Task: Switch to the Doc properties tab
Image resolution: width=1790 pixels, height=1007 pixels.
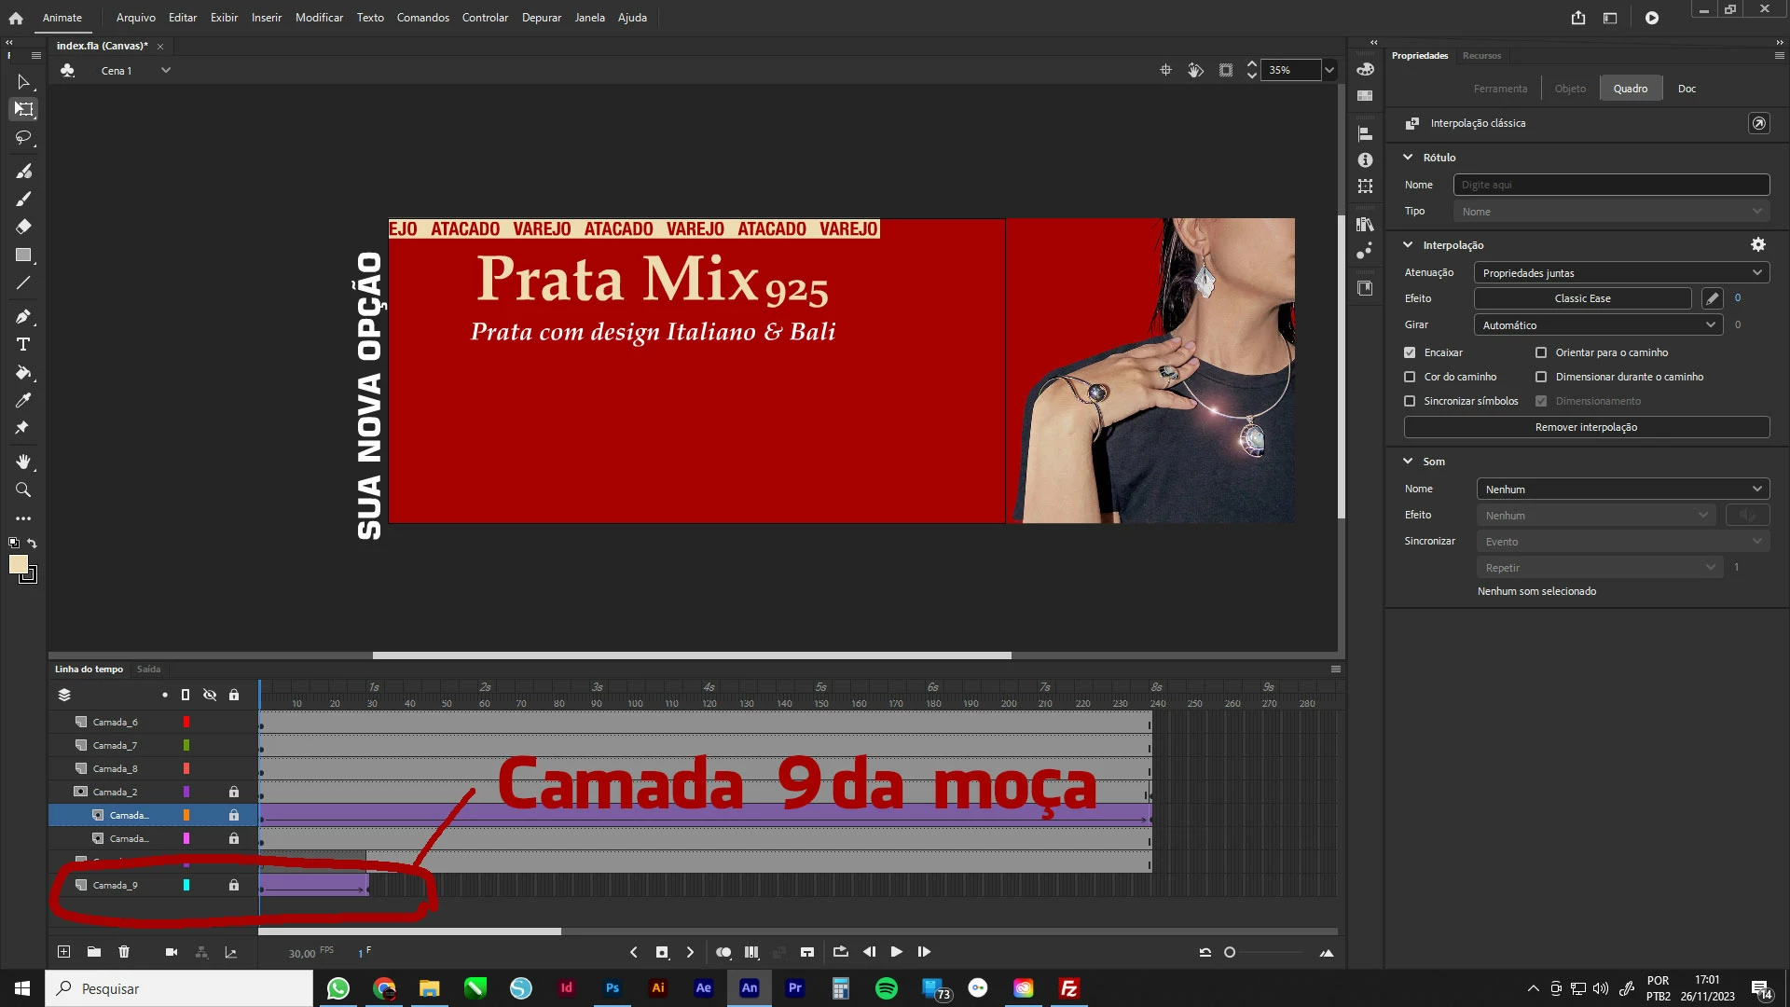Action: [x=1687, y=89]
